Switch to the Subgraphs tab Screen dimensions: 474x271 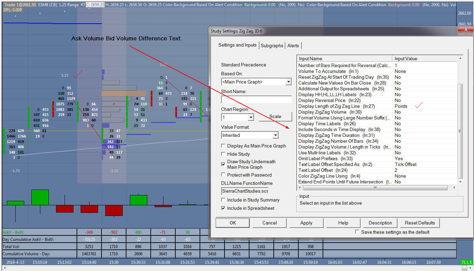point(272,46)
